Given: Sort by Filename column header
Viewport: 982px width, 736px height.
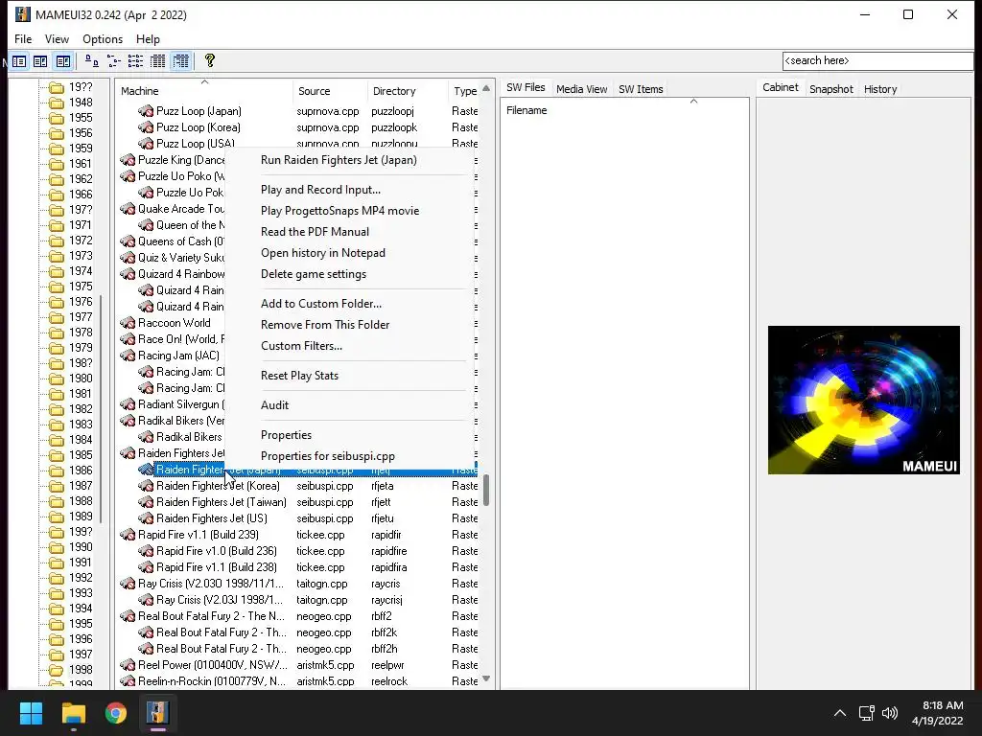Looking at the screenshot, I should 624,110.
